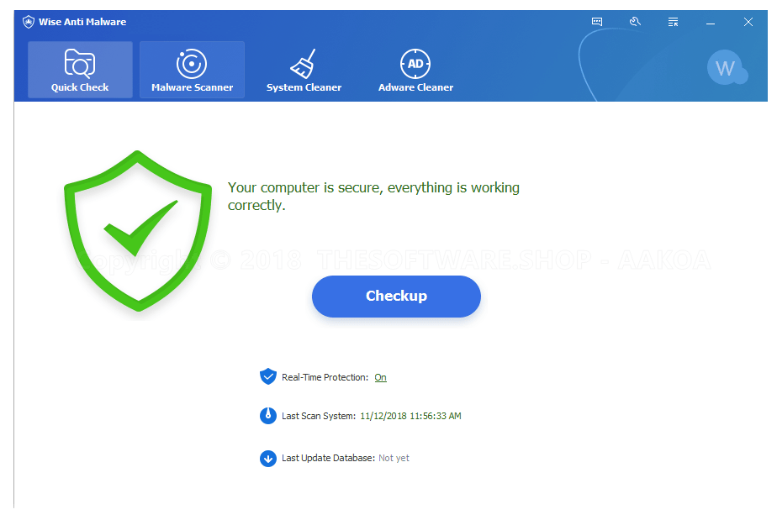Click the 'Real-Time Protection:' label
Image resolution: width=777 pixels, height=520 pixels.
click(x=325, y=377)
